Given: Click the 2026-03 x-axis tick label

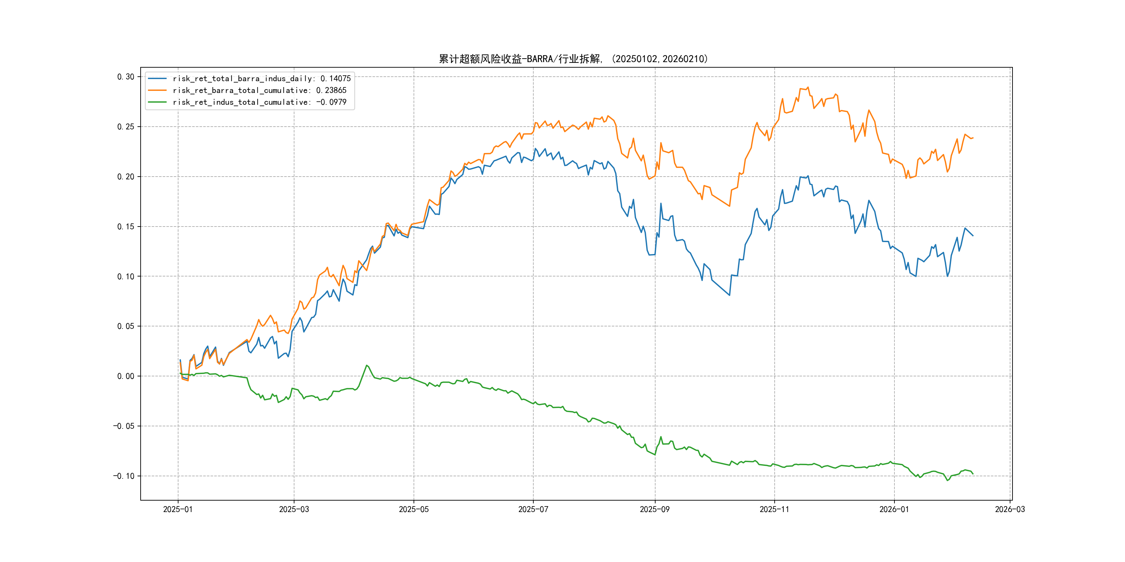Looking at the screenshot, I should click(x=1010, y=509).
